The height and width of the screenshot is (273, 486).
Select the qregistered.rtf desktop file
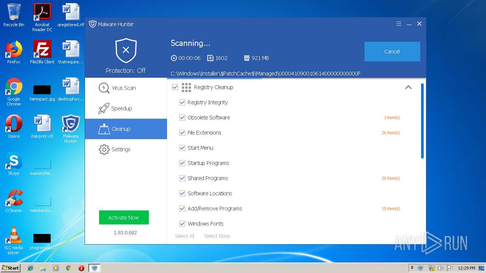[71, 15]
